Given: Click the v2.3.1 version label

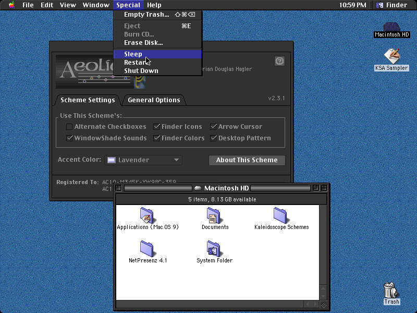Looking at the screenshot, I should click(x=277, y=98).
